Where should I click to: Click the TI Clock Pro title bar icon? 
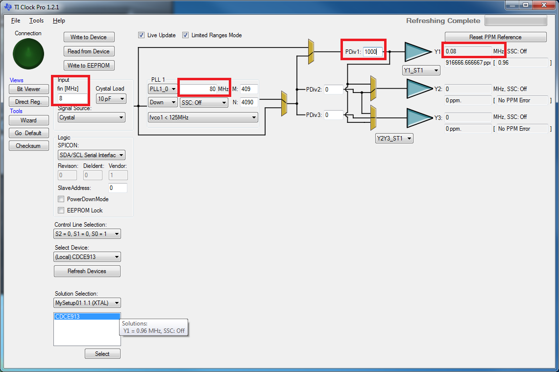(8, 7)
